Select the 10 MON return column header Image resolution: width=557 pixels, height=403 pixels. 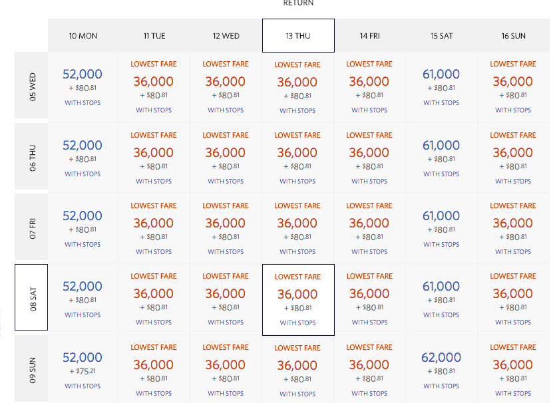[83, 36]
